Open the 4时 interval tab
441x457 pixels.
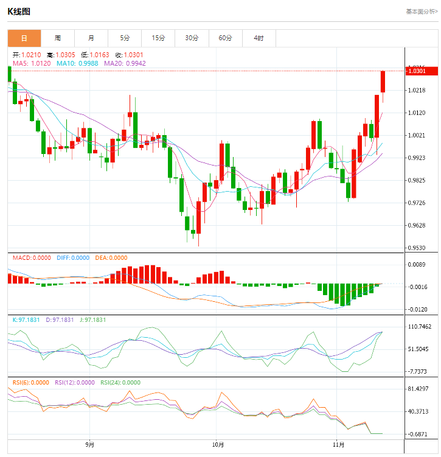pyautogui.click(x=259, y=38)
